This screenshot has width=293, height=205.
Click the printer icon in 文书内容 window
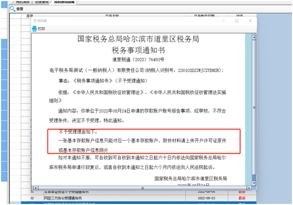click(34, 28)
